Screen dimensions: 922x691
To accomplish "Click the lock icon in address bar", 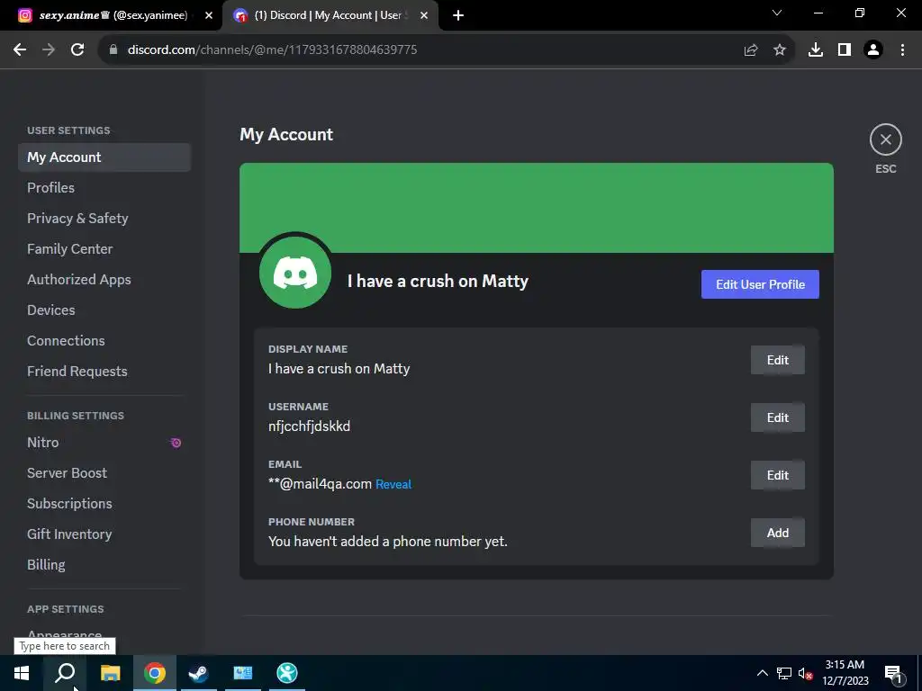I will [x=113, y=50].
